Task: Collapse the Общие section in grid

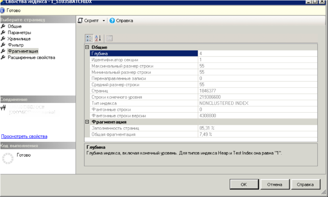Action: (87, 48)
